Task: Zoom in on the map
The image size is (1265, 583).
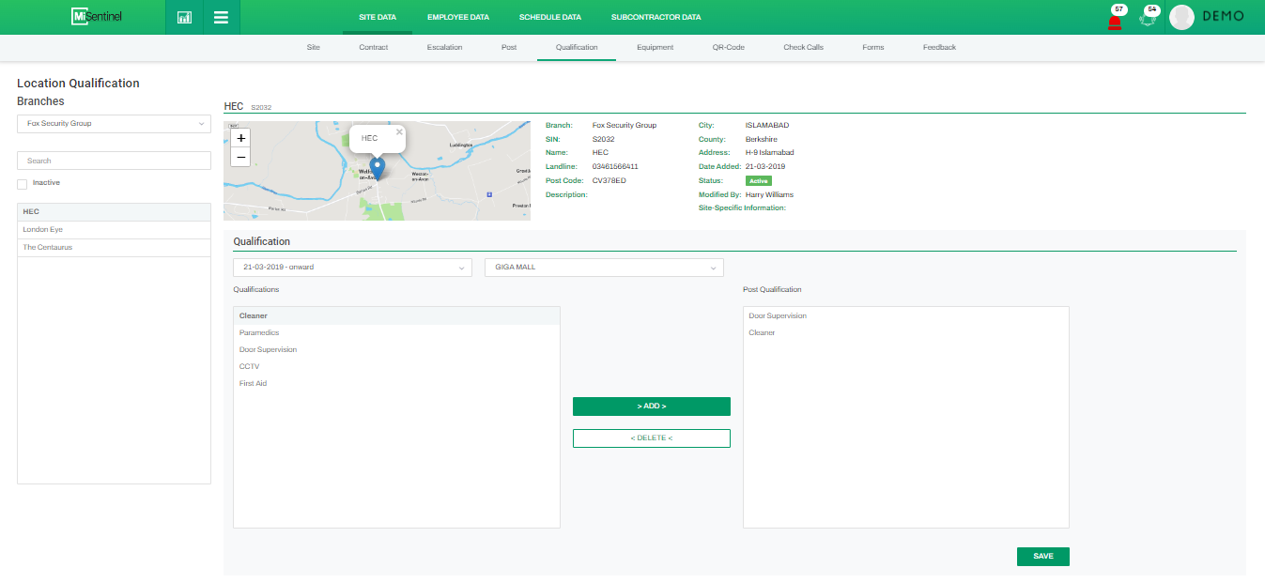Action: click(241, 138)
